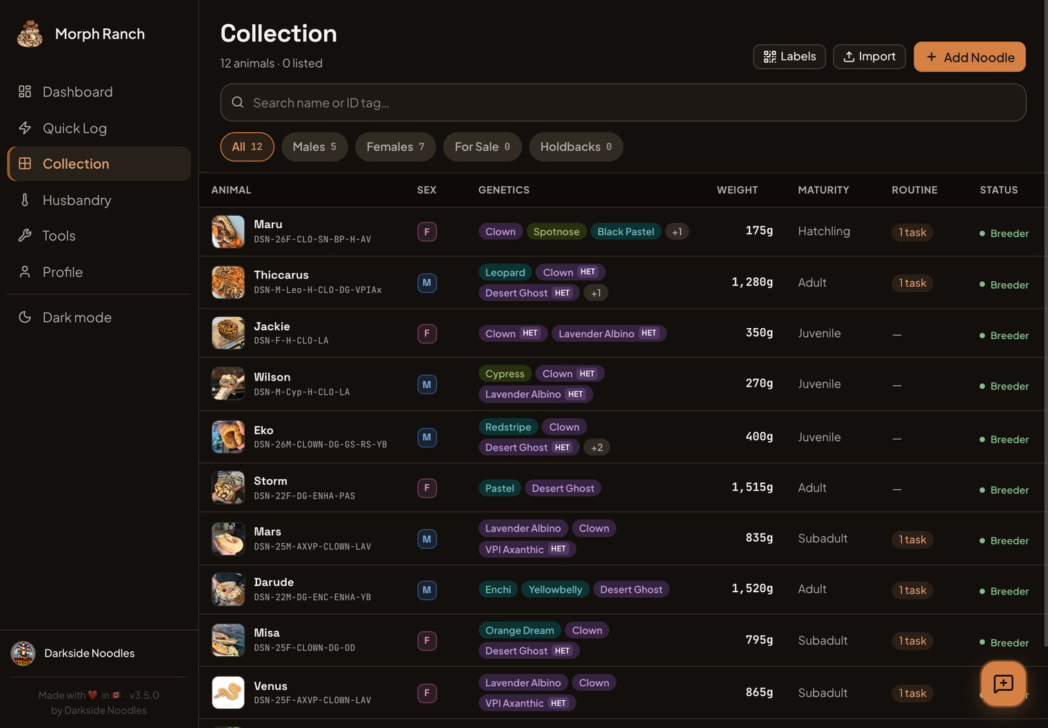Viewport: 1048px width, 728px height.
Task: Click the Morph Ranch logo
Action: (x=30, y=34)
